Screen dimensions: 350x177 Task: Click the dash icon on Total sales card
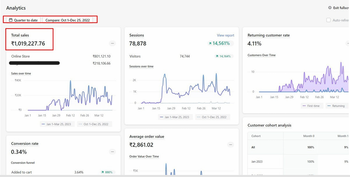(113, 43)
